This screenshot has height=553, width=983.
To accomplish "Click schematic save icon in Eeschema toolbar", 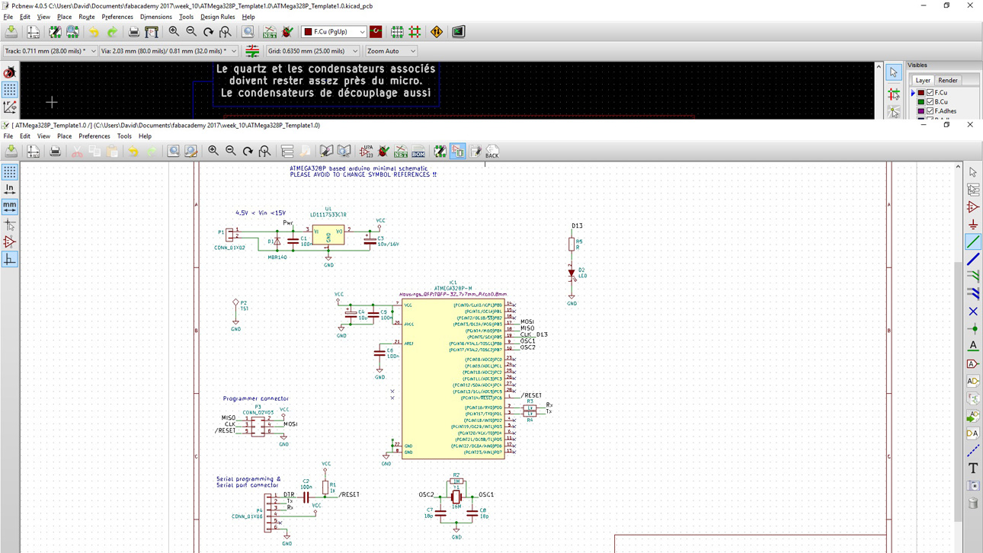I will click(11, 152).
